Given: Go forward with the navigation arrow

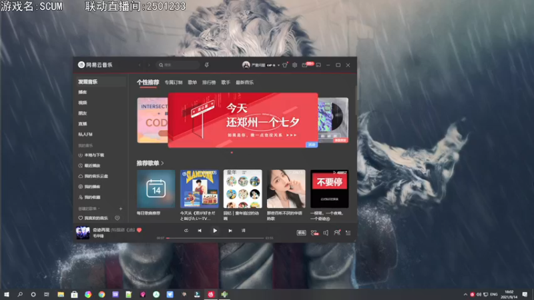Looking at the screenshot, I should coord(149,65).
